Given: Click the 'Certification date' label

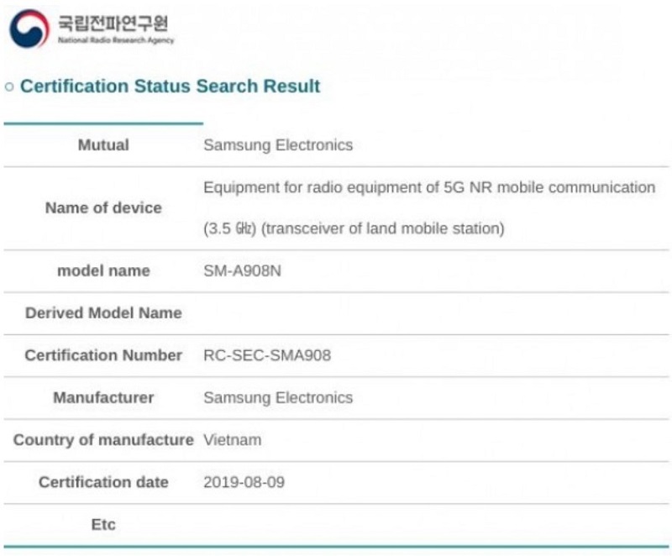Looking at the screenshot, I should click(x=103, y=482).
